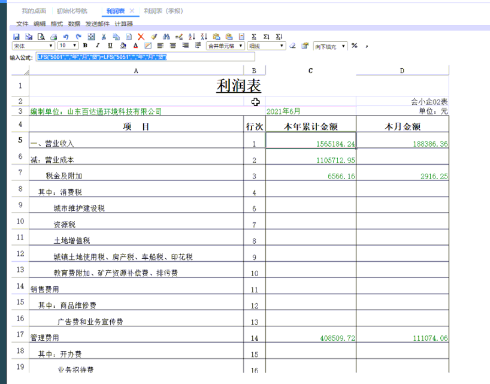Open print preview with the magnifier page icon
490x384 pixels.
point(41,37)
